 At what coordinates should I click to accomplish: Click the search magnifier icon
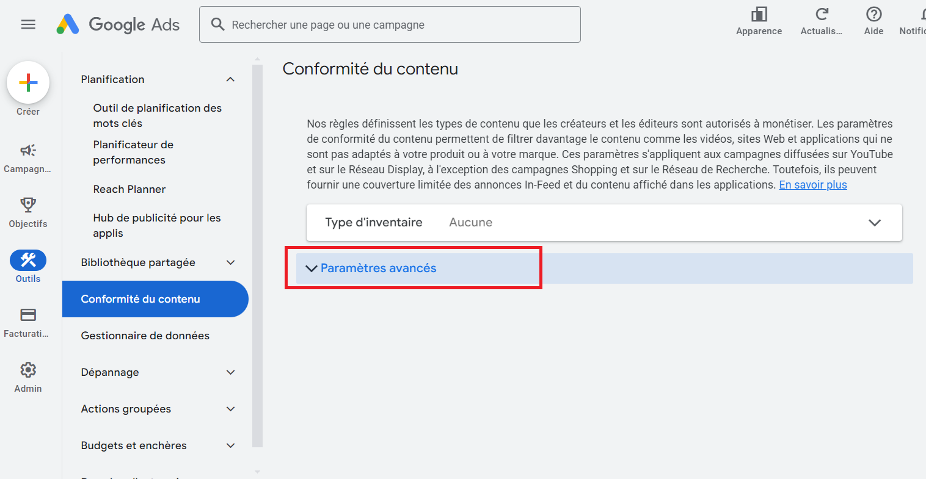[217, 24]
